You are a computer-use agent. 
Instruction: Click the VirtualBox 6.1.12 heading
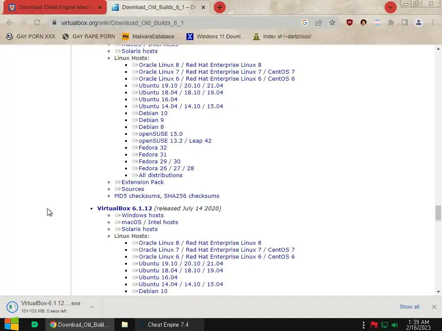tap(124, 208)
